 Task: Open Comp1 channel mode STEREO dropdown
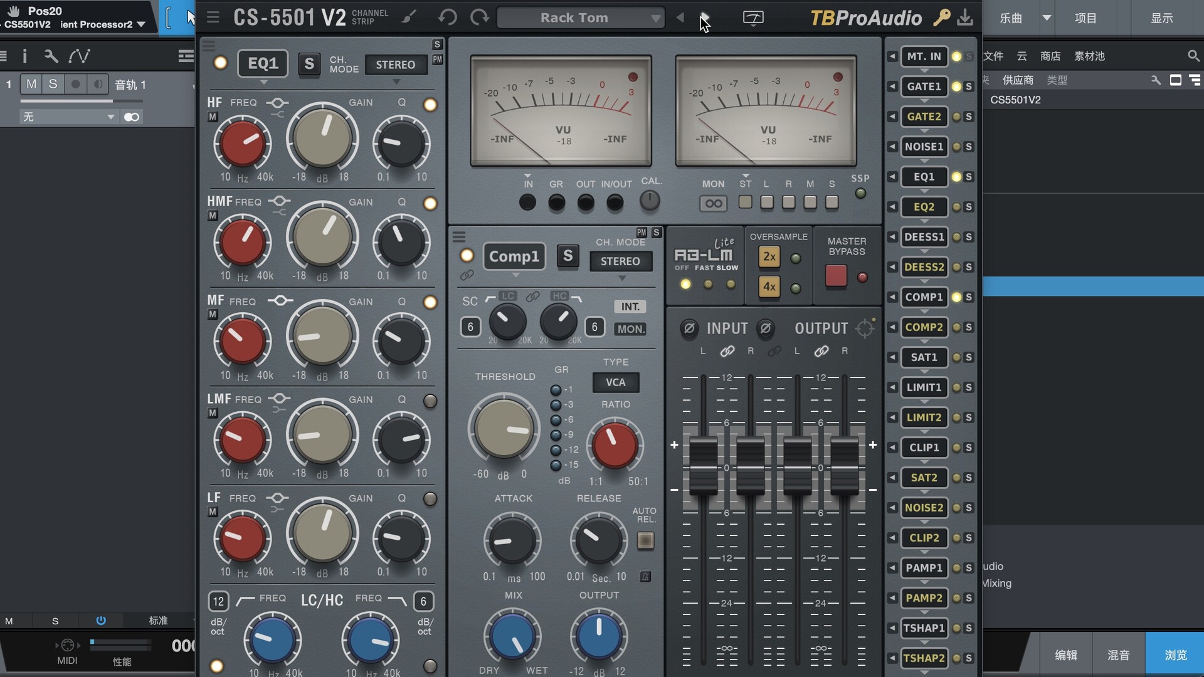pos(621,261)
